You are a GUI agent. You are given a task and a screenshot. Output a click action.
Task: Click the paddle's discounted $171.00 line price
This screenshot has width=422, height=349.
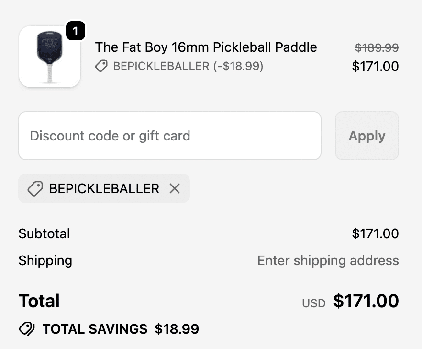375,66
